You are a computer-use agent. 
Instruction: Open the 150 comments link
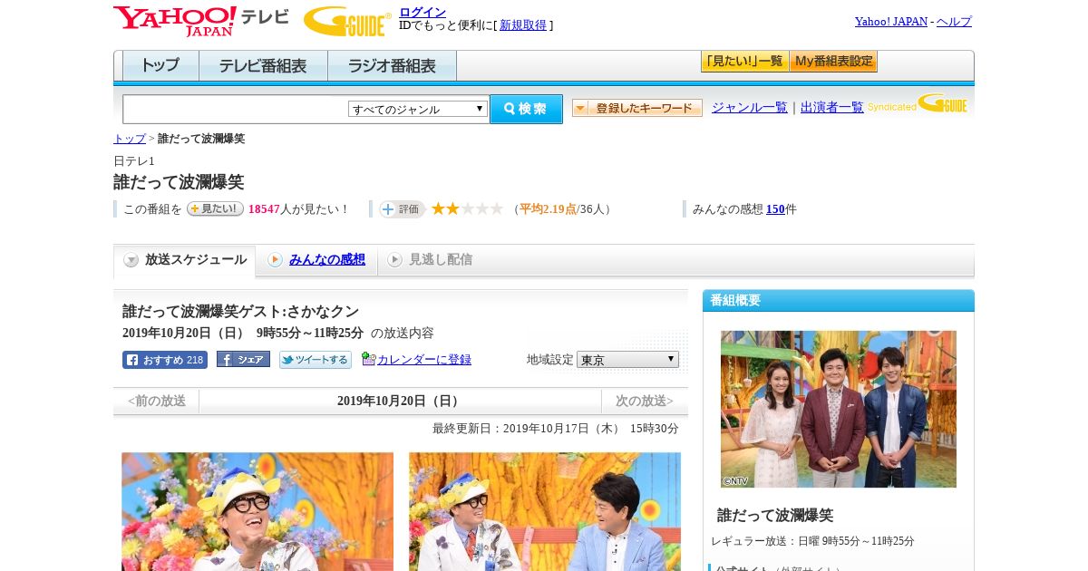(775, 209)
